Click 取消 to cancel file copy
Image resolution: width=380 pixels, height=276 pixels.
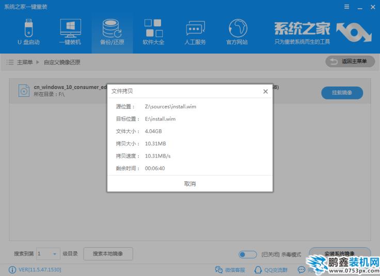click(x=190, y=184)
